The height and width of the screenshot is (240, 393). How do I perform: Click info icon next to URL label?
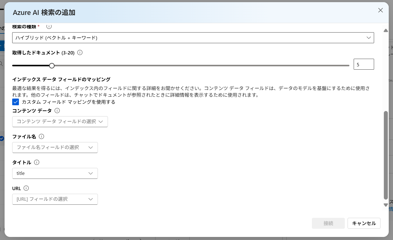26,188
